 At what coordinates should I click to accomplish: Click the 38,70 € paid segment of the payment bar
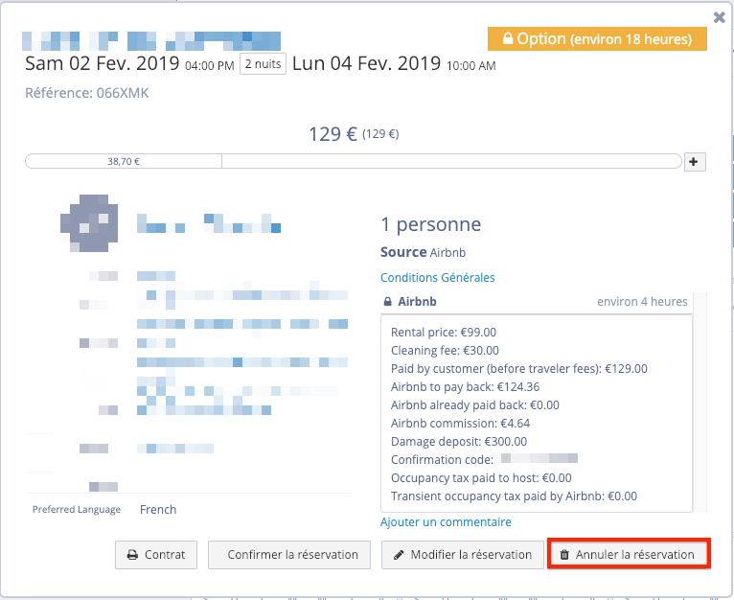(124, 161)
